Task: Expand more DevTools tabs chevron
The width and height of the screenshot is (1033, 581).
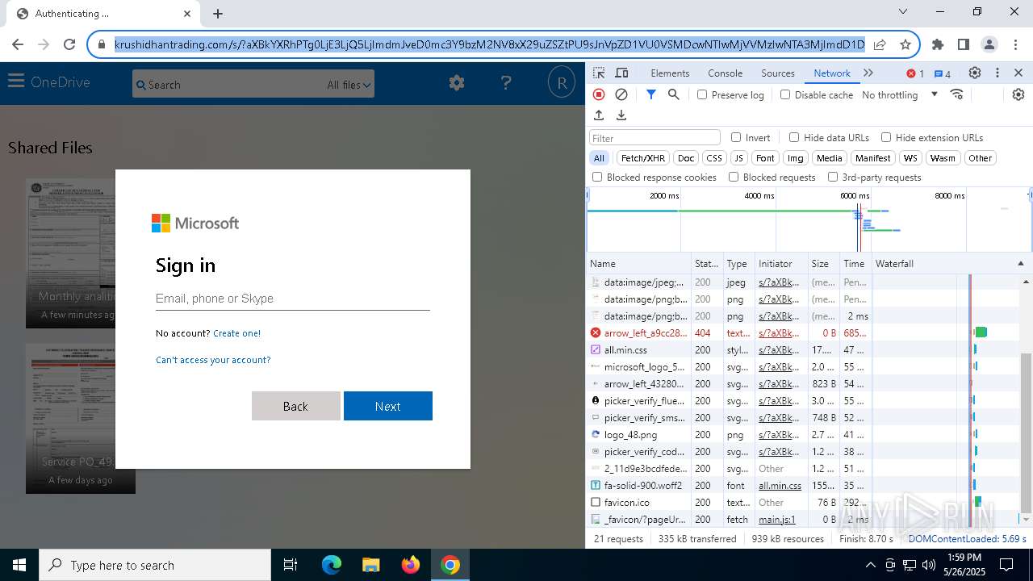Action: coord(868,73)
